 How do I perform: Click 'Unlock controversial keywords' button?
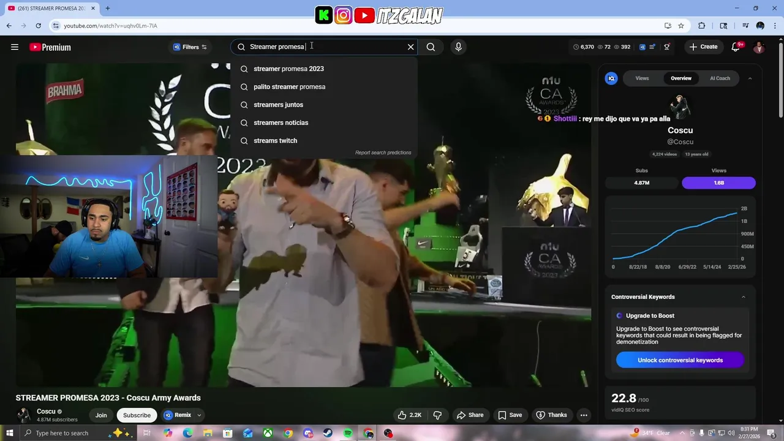tap(680, 360)
